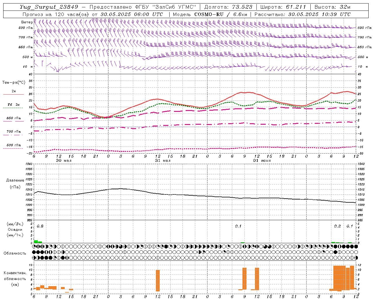Click the Высота: 32м header value
The height and width of the screenshot is (299, 373).
coord(332,7)
